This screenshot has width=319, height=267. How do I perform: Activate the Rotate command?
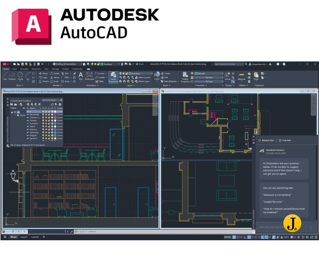point(55,74)
